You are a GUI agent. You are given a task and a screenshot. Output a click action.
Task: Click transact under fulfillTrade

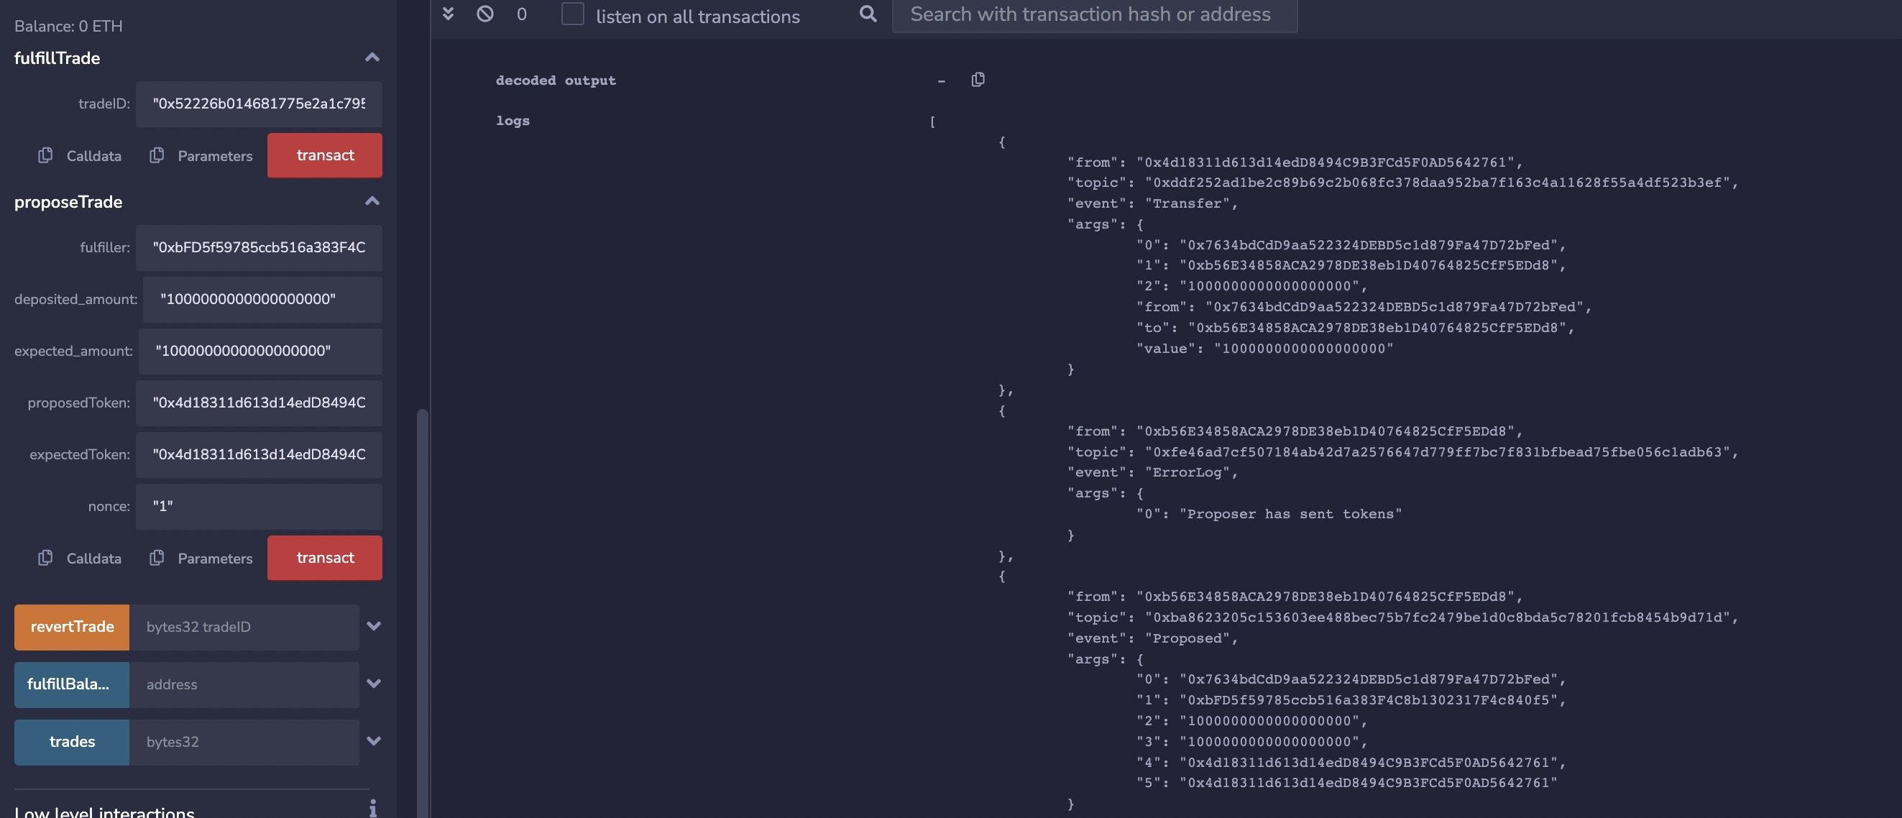(x=325, y=155)
